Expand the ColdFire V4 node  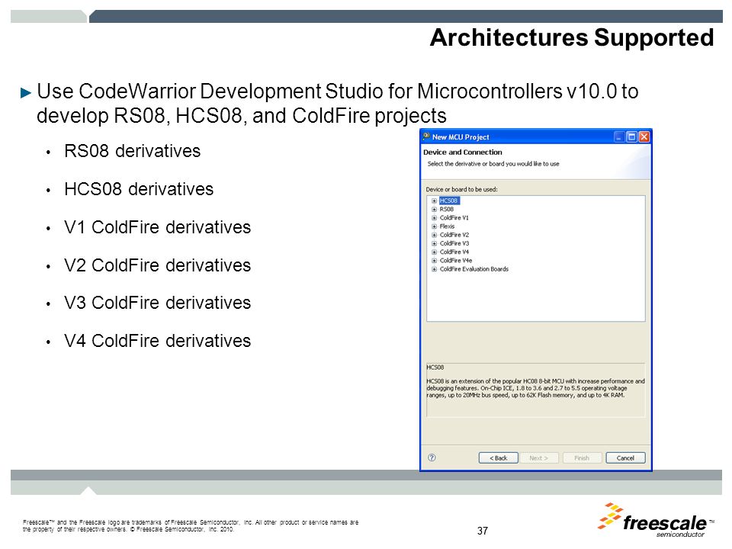click(x=434, y=252)
